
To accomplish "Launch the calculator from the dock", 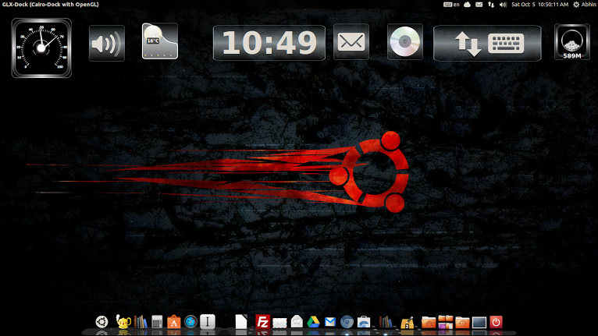I will click(157, 322).
